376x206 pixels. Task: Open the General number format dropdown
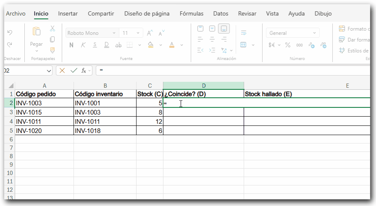314,33
